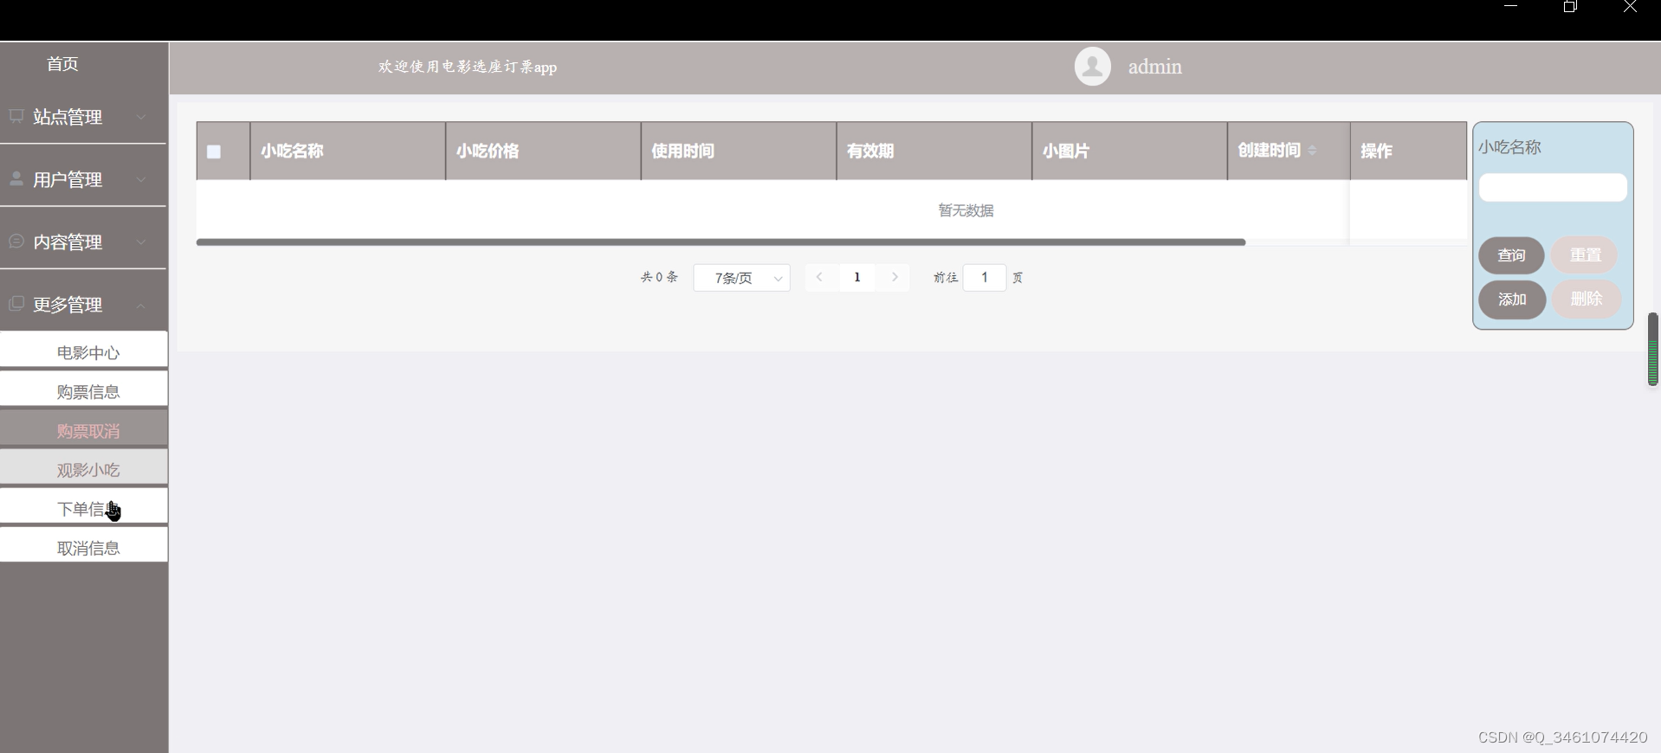Viewport: 1661px width, 753px height.
Task: Focus the 小吃名称 search input field
Action: [x=1552, y=188]
